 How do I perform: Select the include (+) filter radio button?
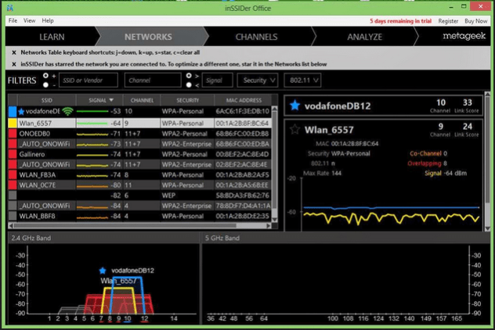point(45,76)
